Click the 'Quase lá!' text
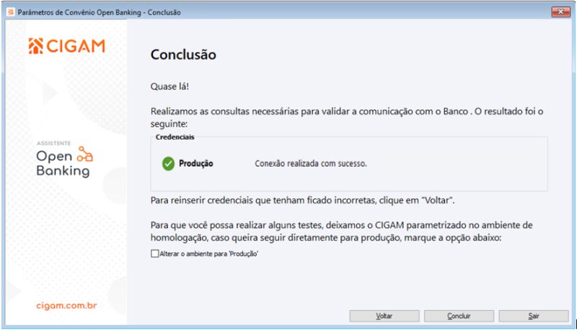Viewport: 577px width, 331px height. (x=169, y=87)
